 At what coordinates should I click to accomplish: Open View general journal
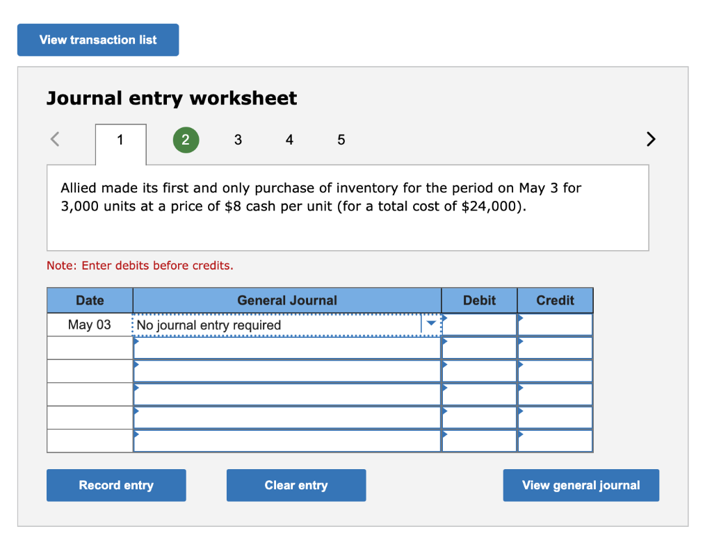581,485
